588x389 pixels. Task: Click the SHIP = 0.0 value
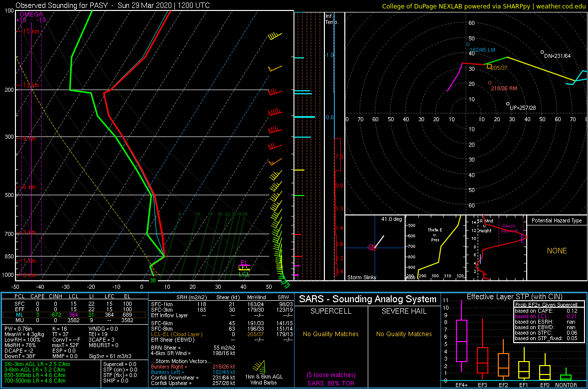coord(117,381)
